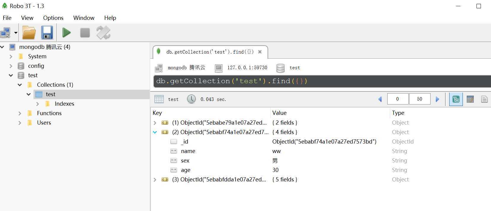Click the test database label in query header
This screenshot has width=491, height=211.
pyautogui.click(x=295, y=67)
